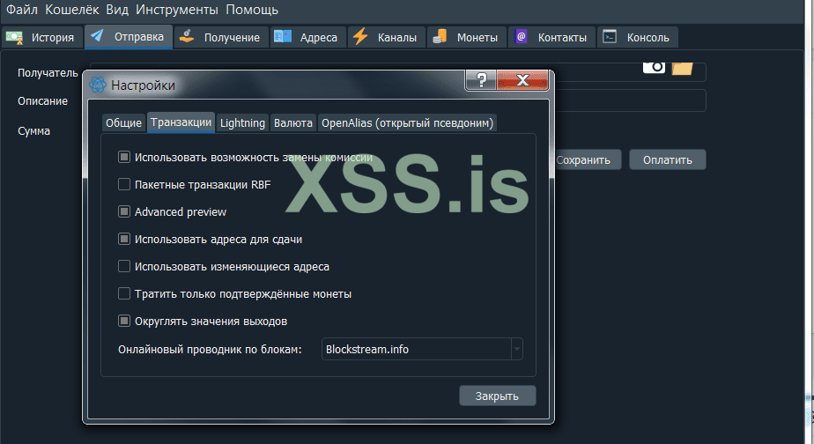Open the Адреса tab
The width and height of the screenshot is (814, 444).
coord(307,37)
